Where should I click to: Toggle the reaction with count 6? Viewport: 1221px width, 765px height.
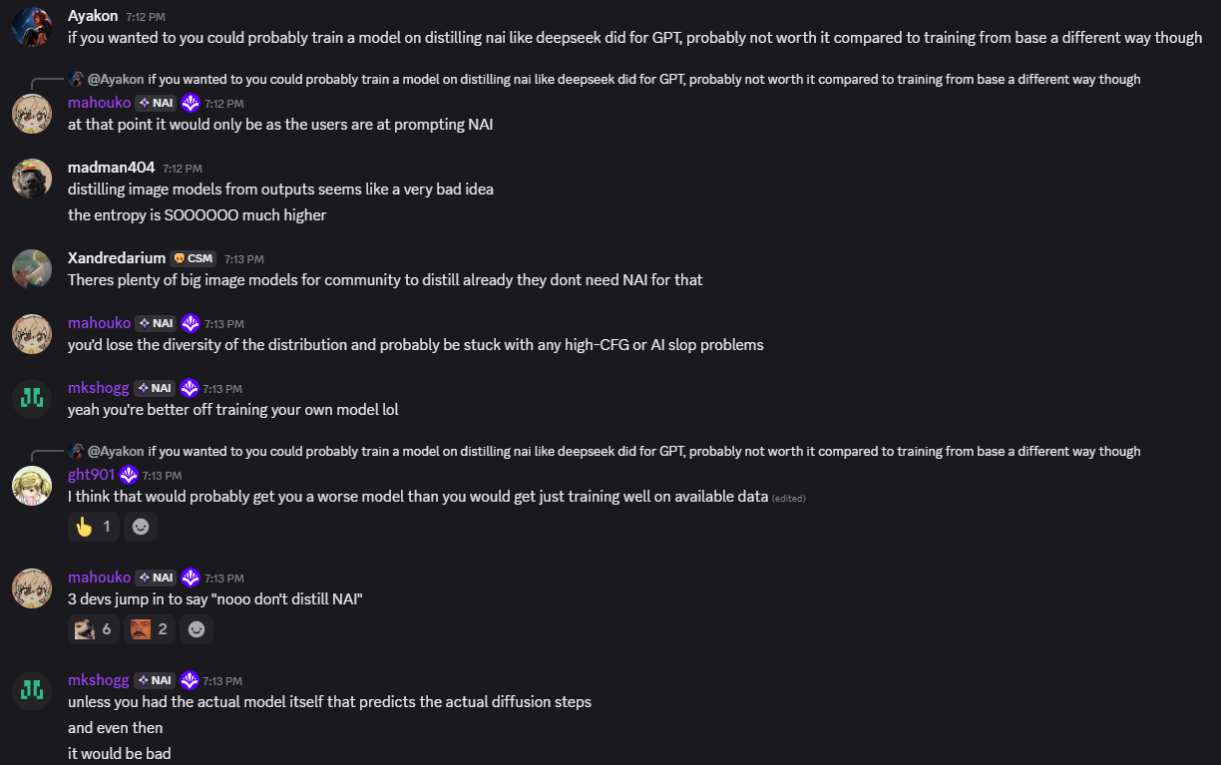(x=94, y=628)
